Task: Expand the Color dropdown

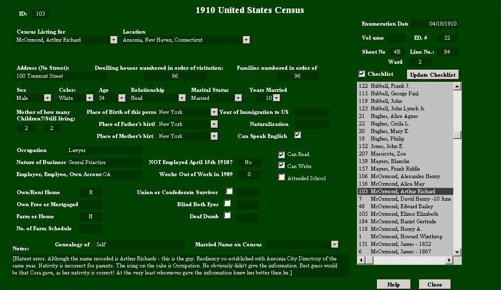Action: pos(89,98)
